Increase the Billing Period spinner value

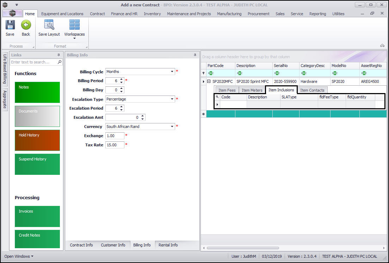[122, 79]
